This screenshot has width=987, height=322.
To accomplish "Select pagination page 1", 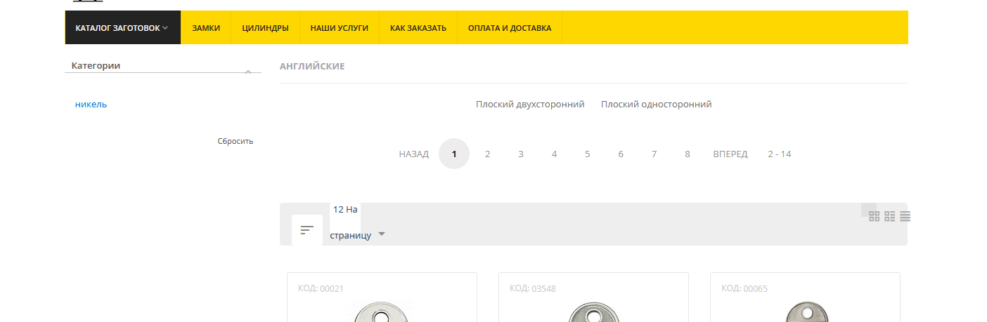I will pos(454,154).
